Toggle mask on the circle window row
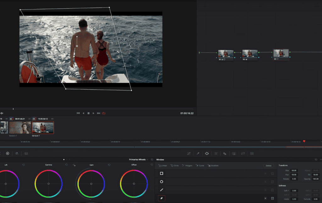322x203 pixels. pyautogui.click(x=273, y=182)
